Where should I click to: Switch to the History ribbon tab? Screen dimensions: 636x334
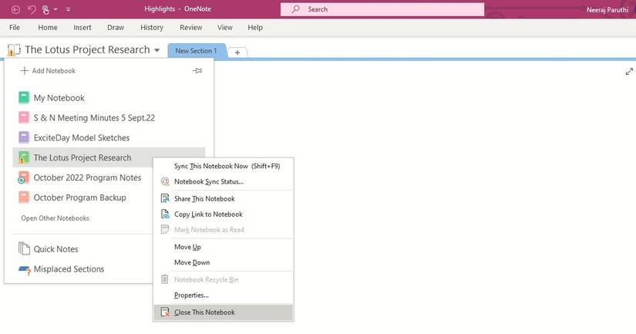click(x=152, y=27)
